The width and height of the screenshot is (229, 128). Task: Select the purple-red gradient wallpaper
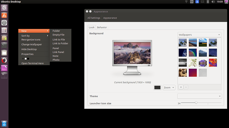(x=192, y=73)
